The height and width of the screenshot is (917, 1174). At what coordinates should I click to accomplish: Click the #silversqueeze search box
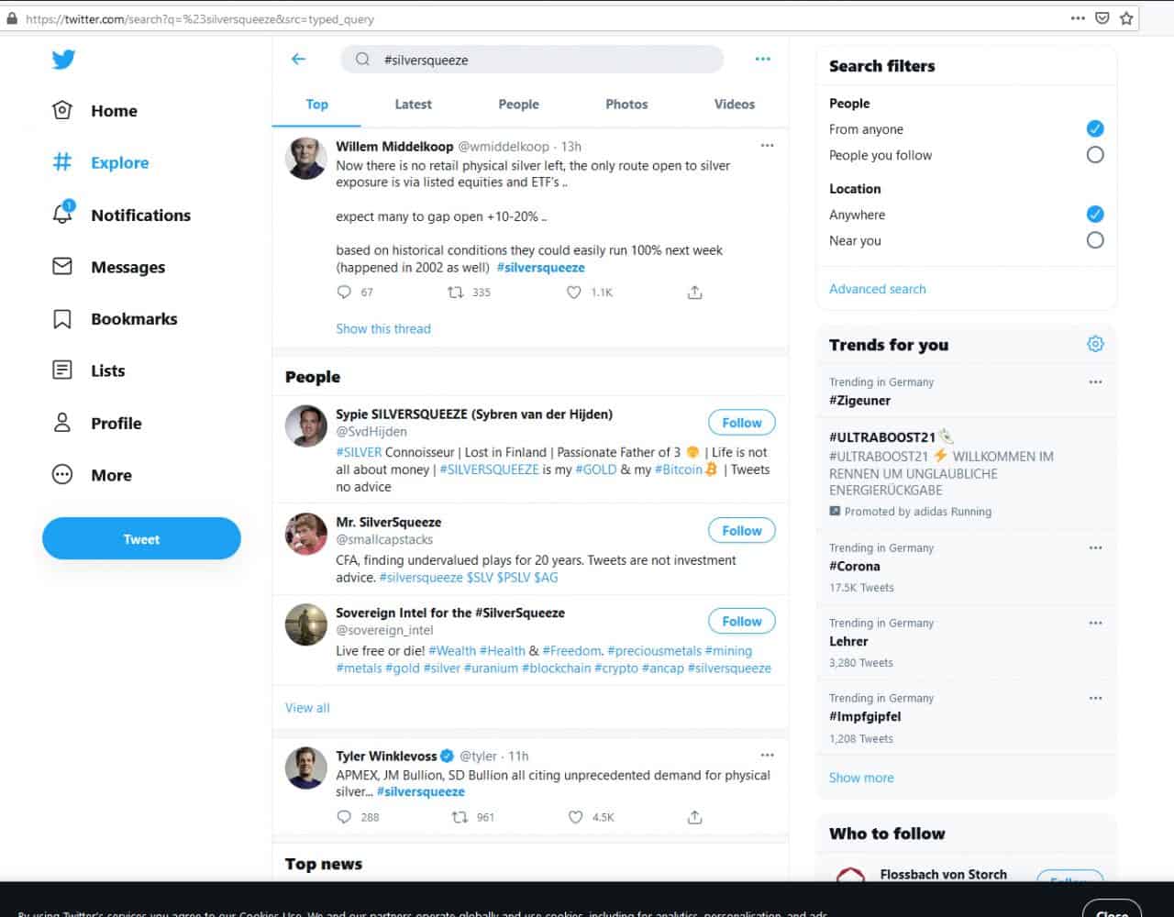click(541, 60)
